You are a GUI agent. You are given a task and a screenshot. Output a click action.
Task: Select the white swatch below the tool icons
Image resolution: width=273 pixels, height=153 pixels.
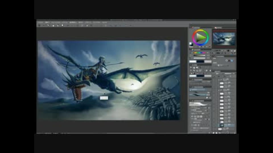point(193,76)
